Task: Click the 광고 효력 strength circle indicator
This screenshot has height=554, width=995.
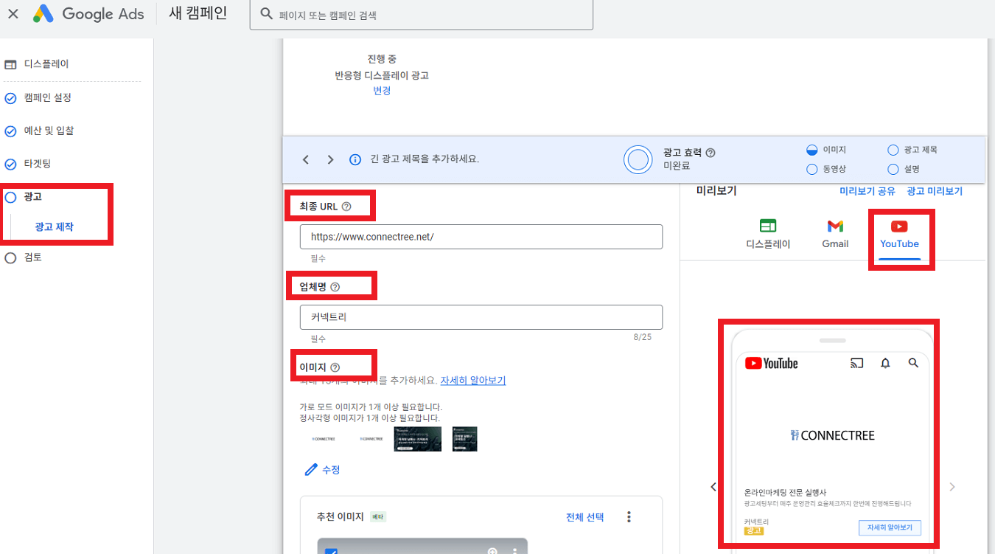Action: (638, 159)
